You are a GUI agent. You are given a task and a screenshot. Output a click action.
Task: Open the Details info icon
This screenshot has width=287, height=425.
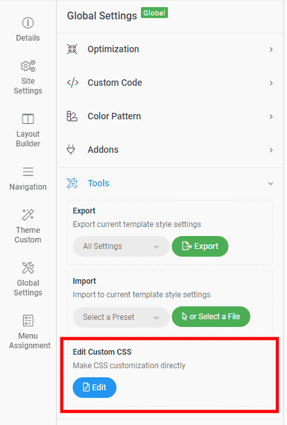(x=28, y=23)
